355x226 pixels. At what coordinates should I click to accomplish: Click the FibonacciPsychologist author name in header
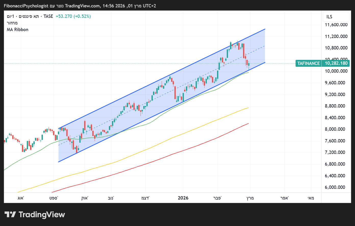pyautogui.click(x=26, y=6)
